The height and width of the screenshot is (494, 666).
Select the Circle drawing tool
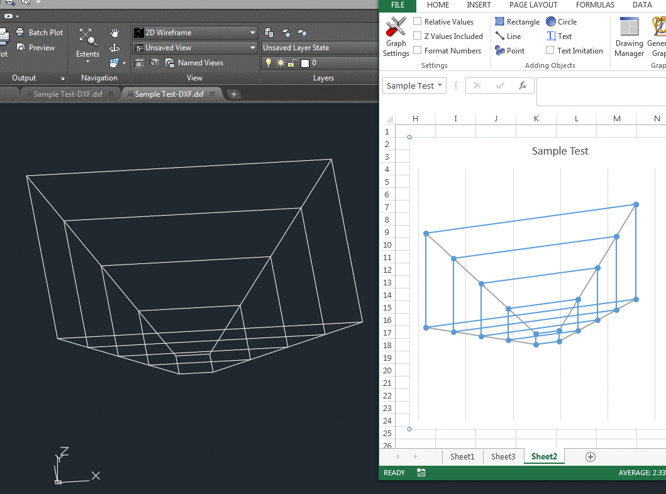[561, 21]
